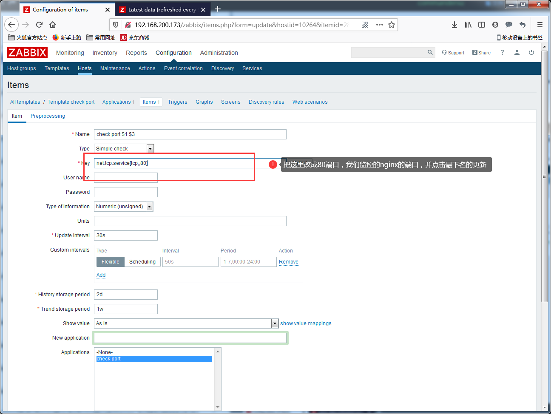Open the Firefox home page icon

pyautogui.click(x=53, y=25)
